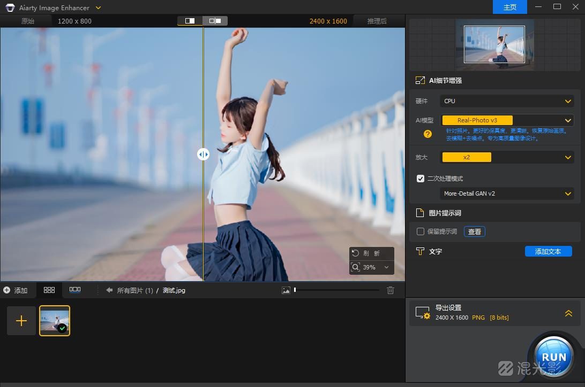Enable the 保留提示词 checkbox

(x=421, y=231)
